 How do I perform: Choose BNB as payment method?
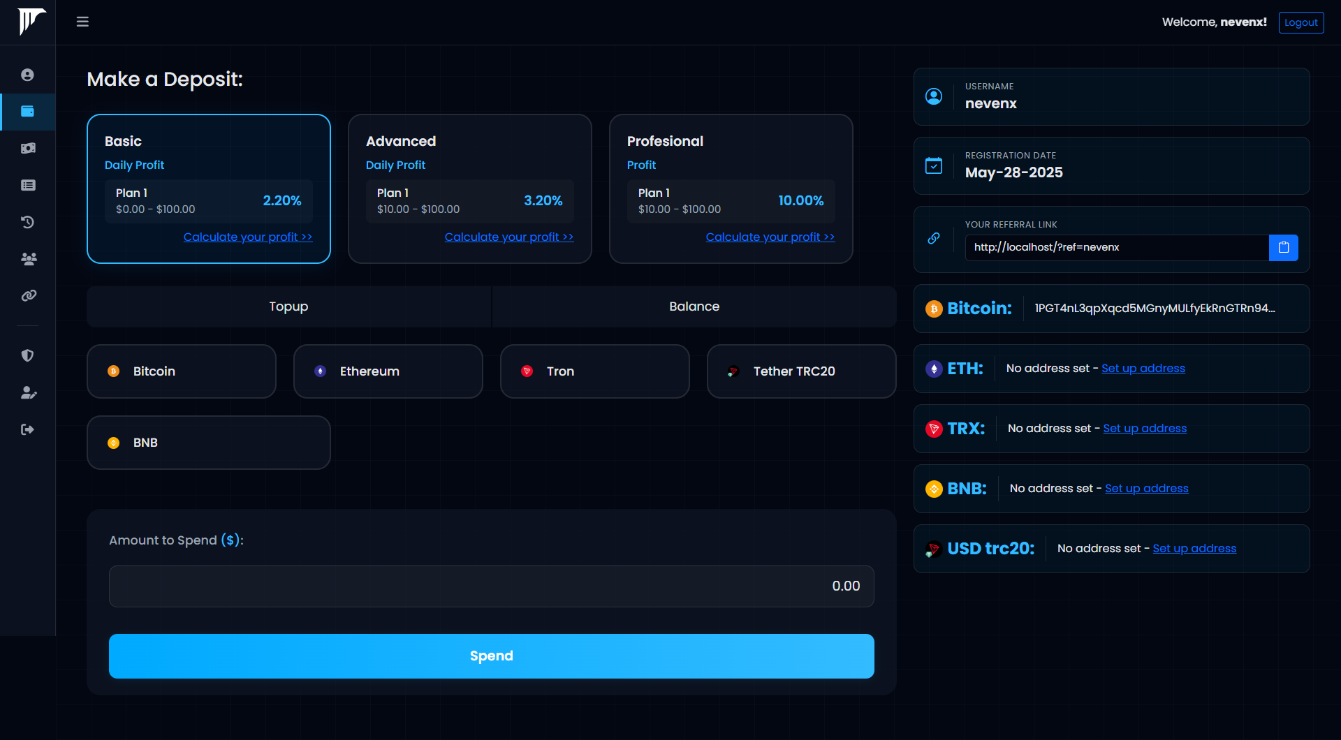(209, 443)
